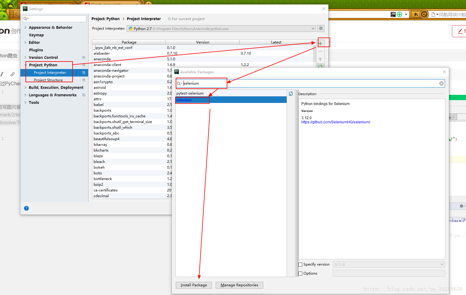Click the red pencil write icon
The height and width of the screenshot is (295, 466).
(x=460, y=31)
